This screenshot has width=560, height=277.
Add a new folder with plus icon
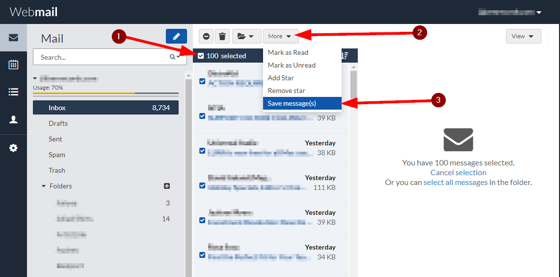pos(167,186)
